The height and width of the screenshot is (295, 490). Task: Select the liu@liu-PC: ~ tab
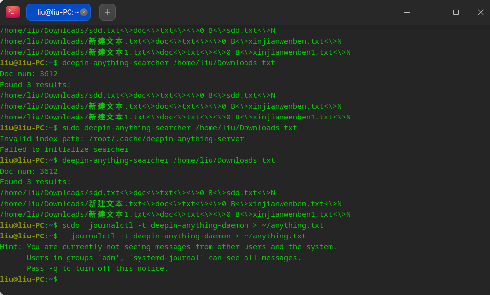pos(59,12)
